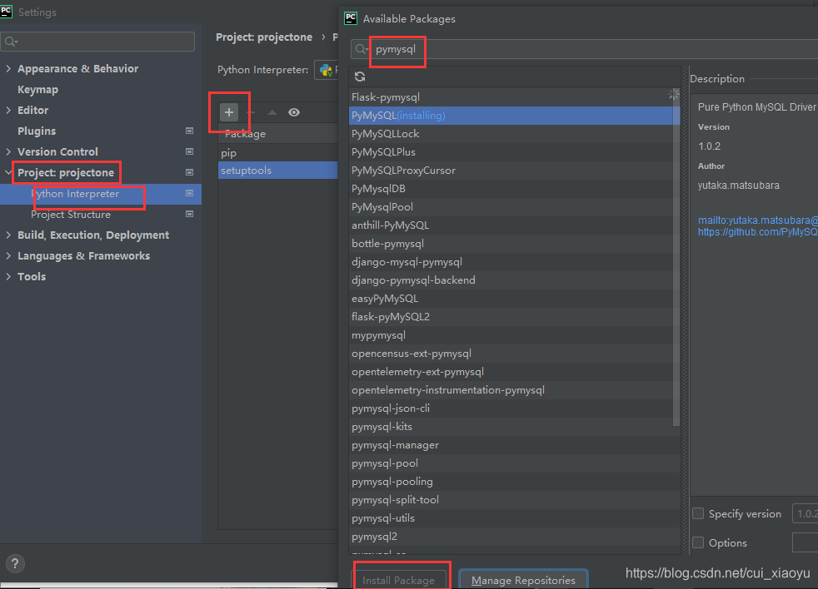The height and width of the screenshot is (589, 818).
Task: Click the Settings search magnifier icon
Action: 11,42
